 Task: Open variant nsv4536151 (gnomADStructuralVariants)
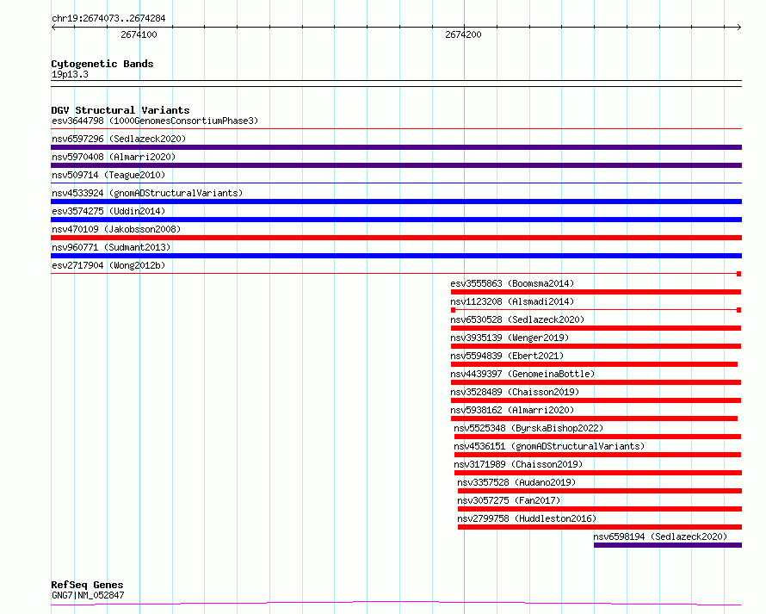[x=549, y=446]
